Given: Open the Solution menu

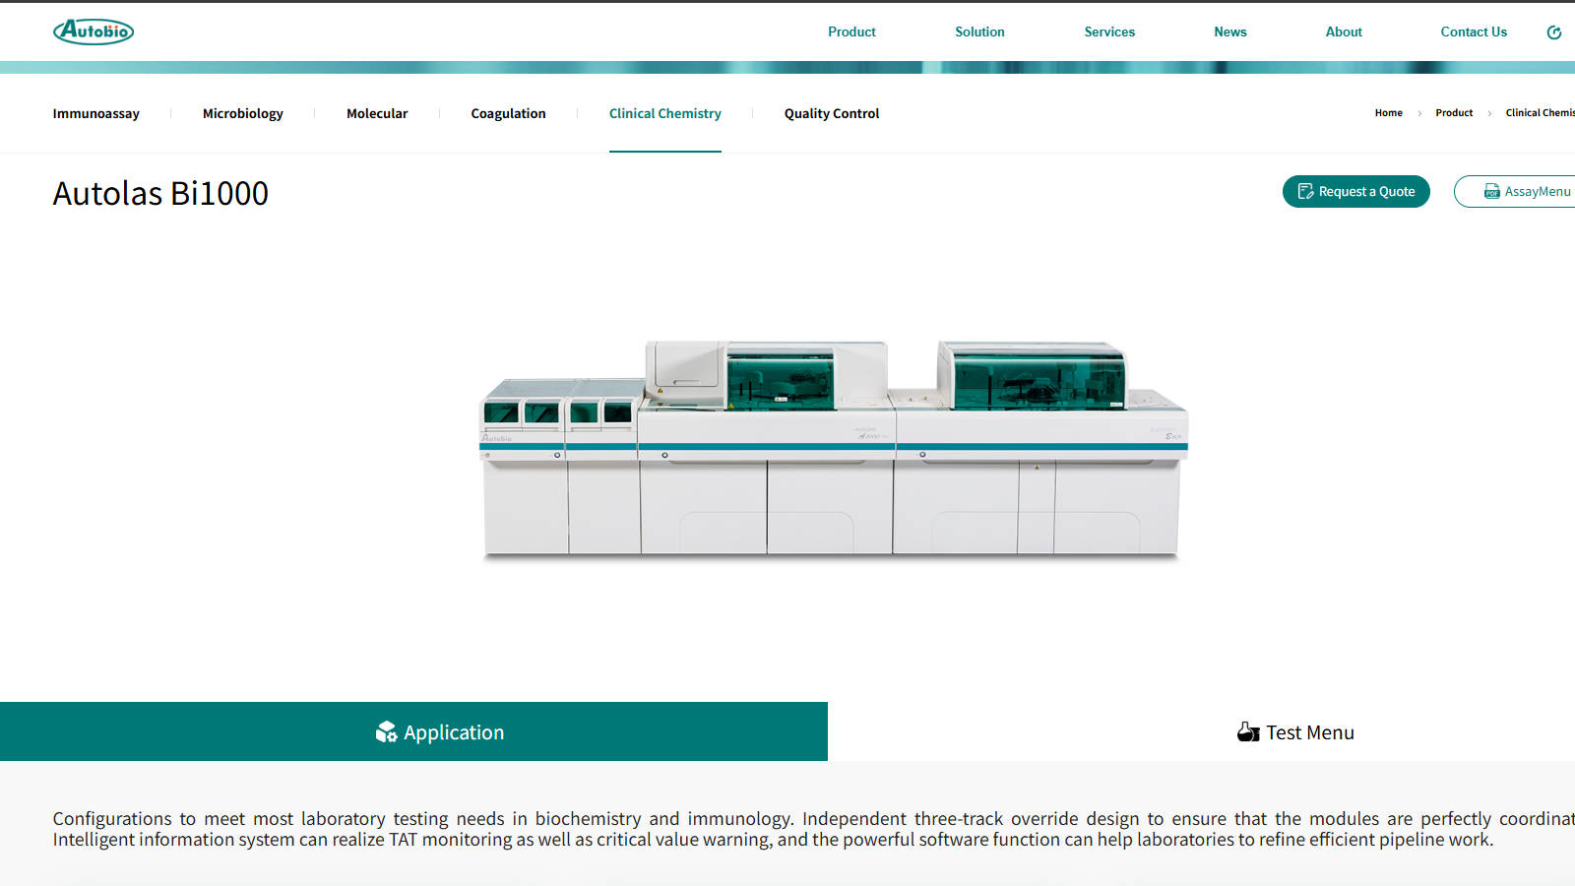Looking at the screenshot, I should click(x=979, y=32).
